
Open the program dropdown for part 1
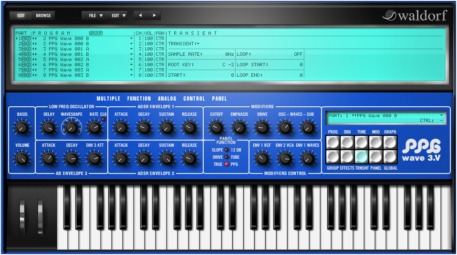[x=132, y=39]
